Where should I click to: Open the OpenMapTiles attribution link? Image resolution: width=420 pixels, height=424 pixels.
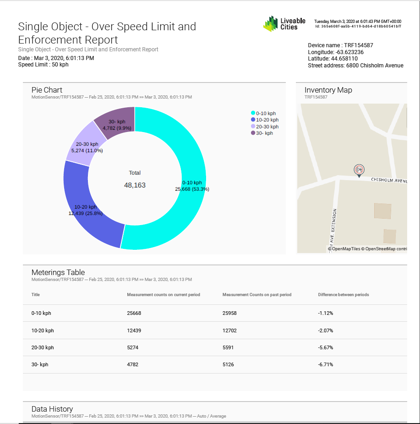(x=344, y=249)
